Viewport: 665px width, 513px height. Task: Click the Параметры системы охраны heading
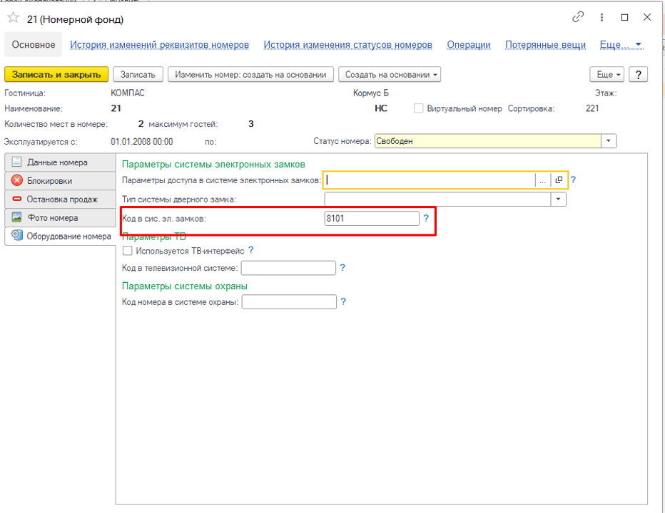(x=185, y=286)
